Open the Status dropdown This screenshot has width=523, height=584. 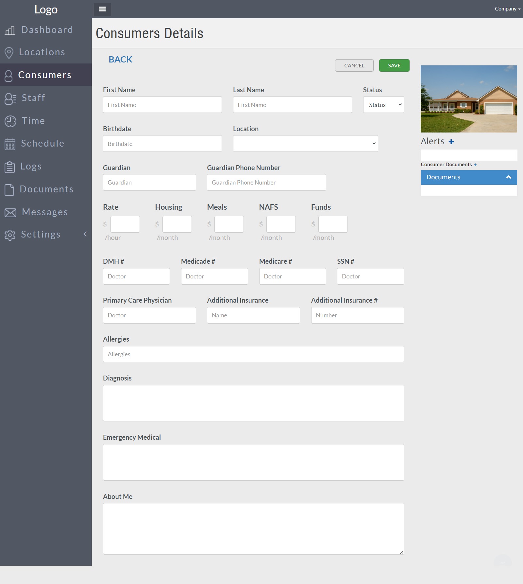[384, 105]
